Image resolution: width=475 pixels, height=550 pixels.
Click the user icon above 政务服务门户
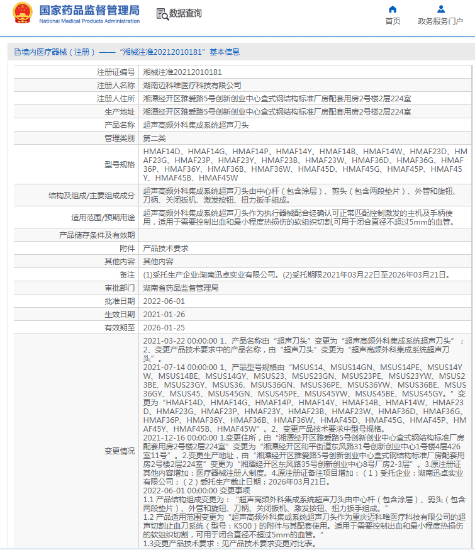click(441, 9)
